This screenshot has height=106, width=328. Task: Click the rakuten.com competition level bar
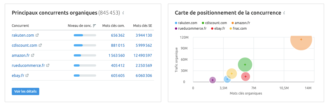(85, 35)
